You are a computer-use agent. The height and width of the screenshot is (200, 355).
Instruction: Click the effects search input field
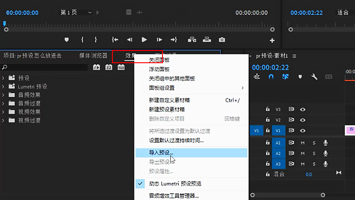coord(46,67)
